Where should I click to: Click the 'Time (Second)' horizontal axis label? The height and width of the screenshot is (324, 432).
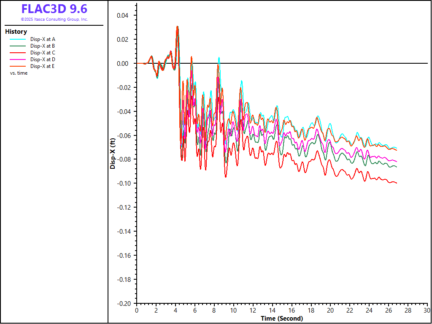coord(282,319)
